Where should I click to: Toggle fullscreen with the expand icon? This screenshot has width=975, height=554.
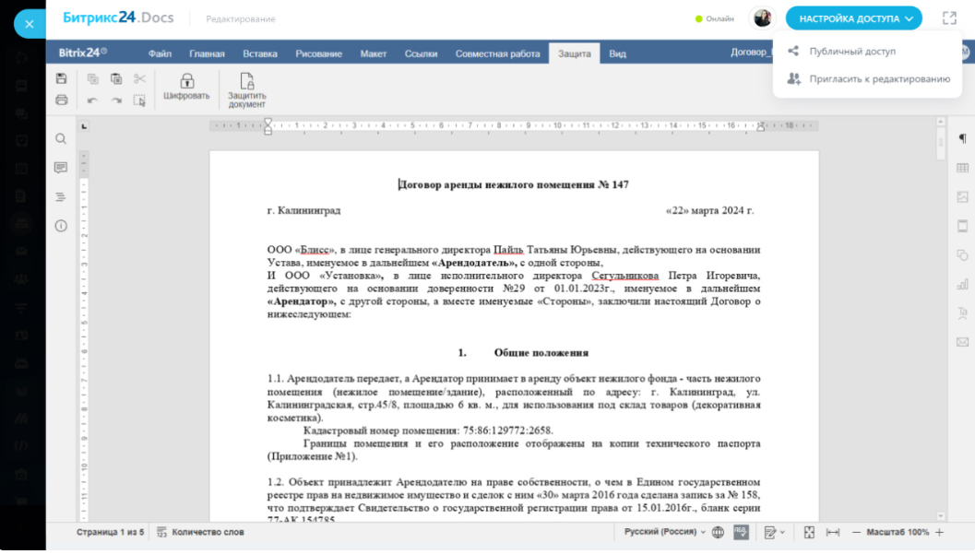click(x=949, y=18)
